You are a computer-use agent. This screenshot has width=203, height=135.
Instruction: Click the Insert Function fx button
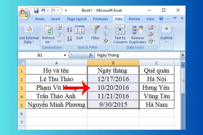[91, 55]
